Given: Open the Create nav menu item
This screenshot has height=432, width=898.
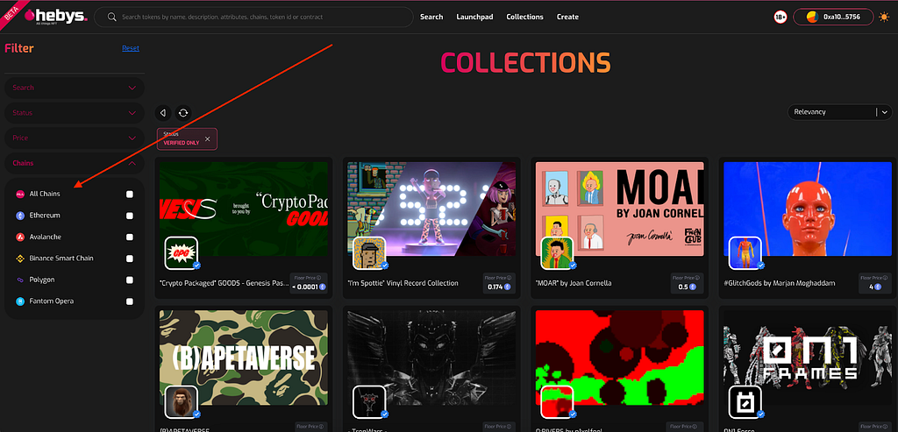Looking at the screenshot, I should pos(567,18).
